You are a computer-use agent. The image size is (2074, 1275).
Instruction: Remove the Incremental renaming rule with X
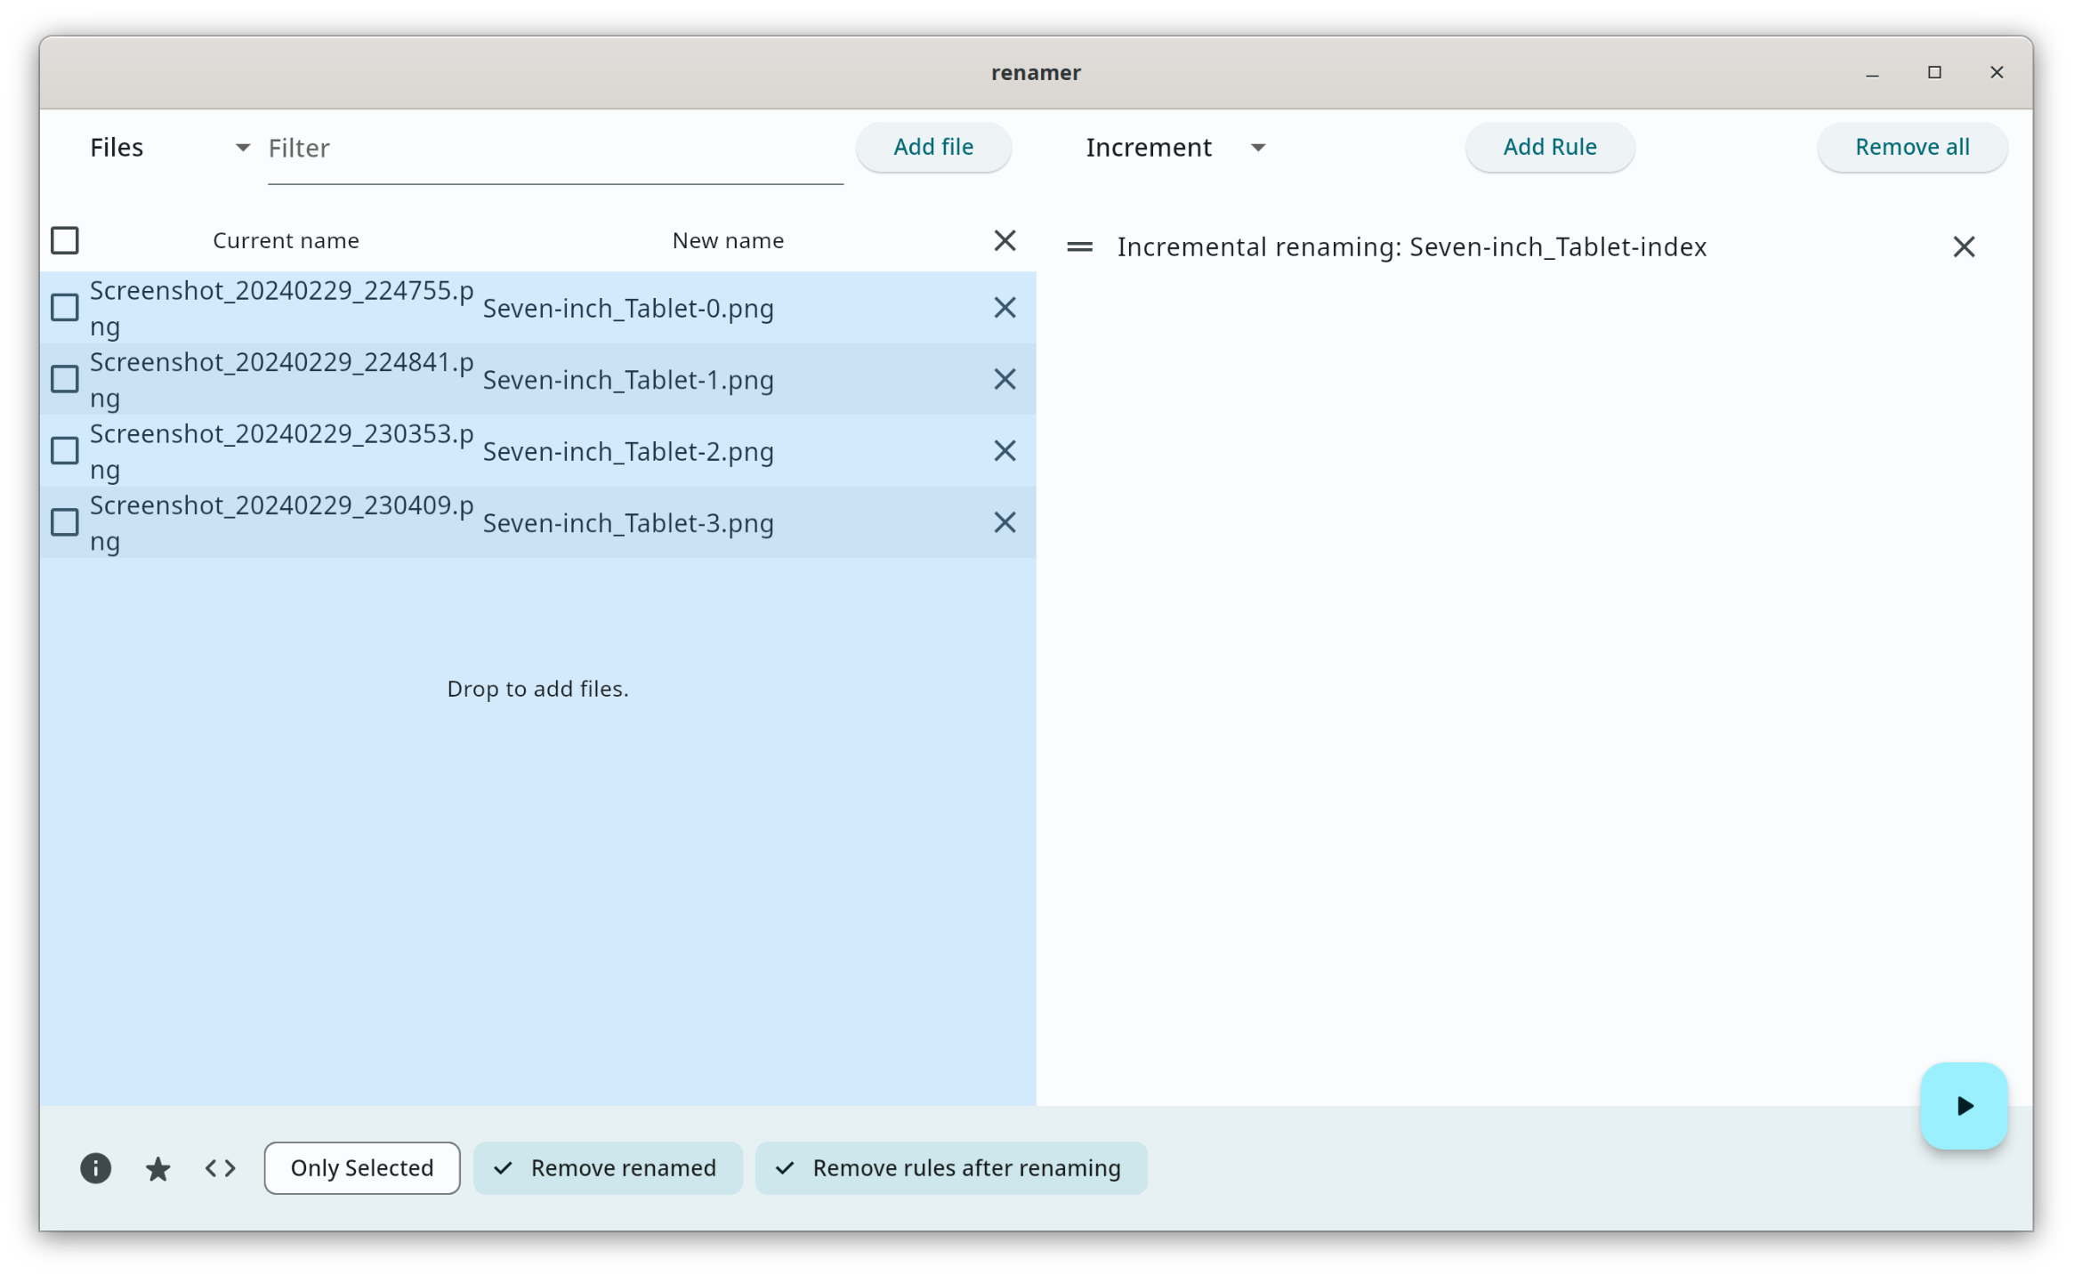point(1963,246)
